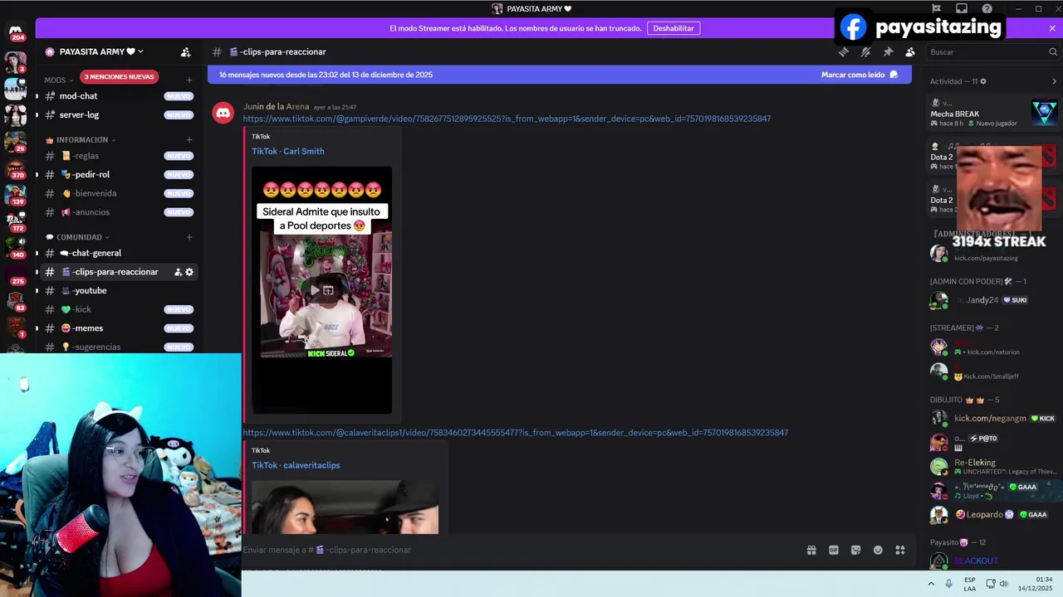Toggle channel notification mute bell icon
The width and height of the screenshot is (1063, 597).
tap(865, 51)
